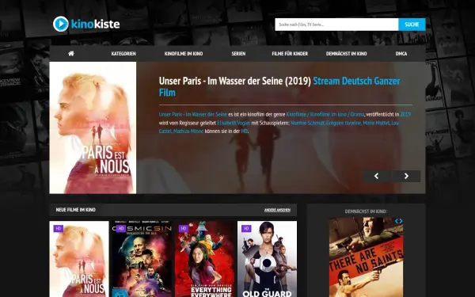Screen dimensions: 475x297
Task: Click the home icon in navigation bar
Action: click(71, 54)
